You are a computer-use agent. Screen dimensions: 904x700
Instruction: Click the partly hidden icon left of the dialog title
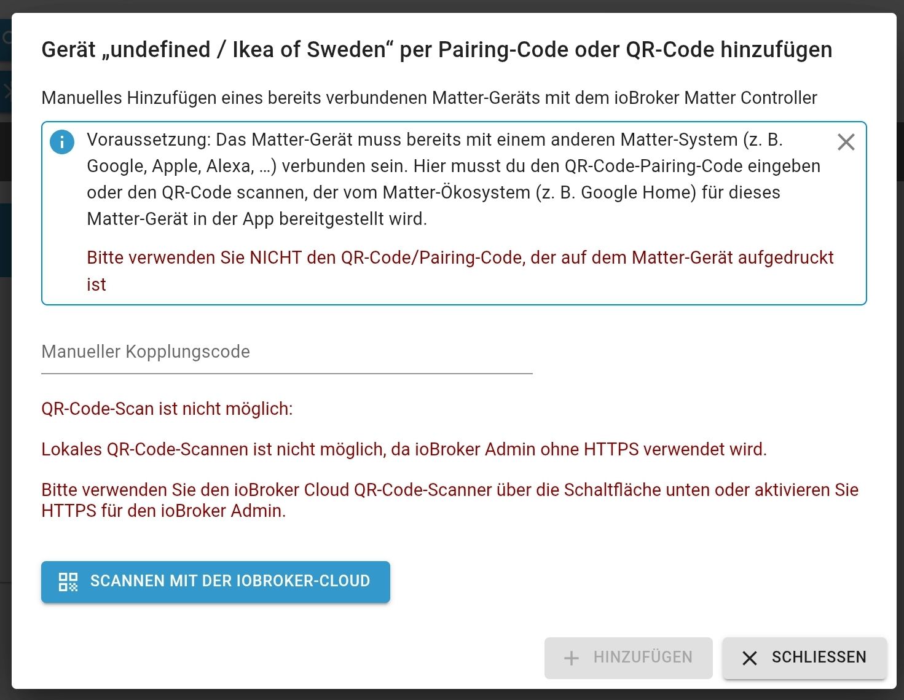pyautogui.click(x=6, y=38)
